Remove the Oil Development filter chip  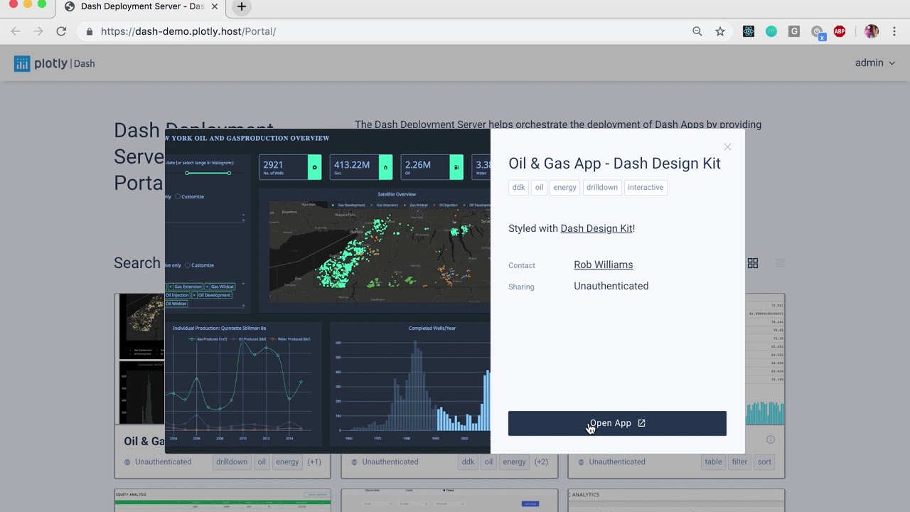(195, 295)
